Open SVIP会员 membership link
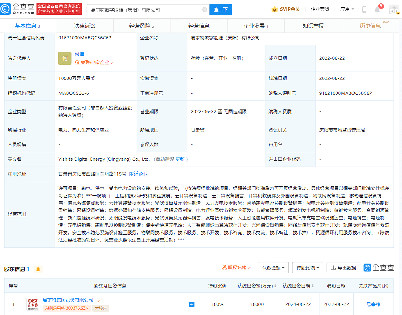The image size is (402, 315). 289,9
